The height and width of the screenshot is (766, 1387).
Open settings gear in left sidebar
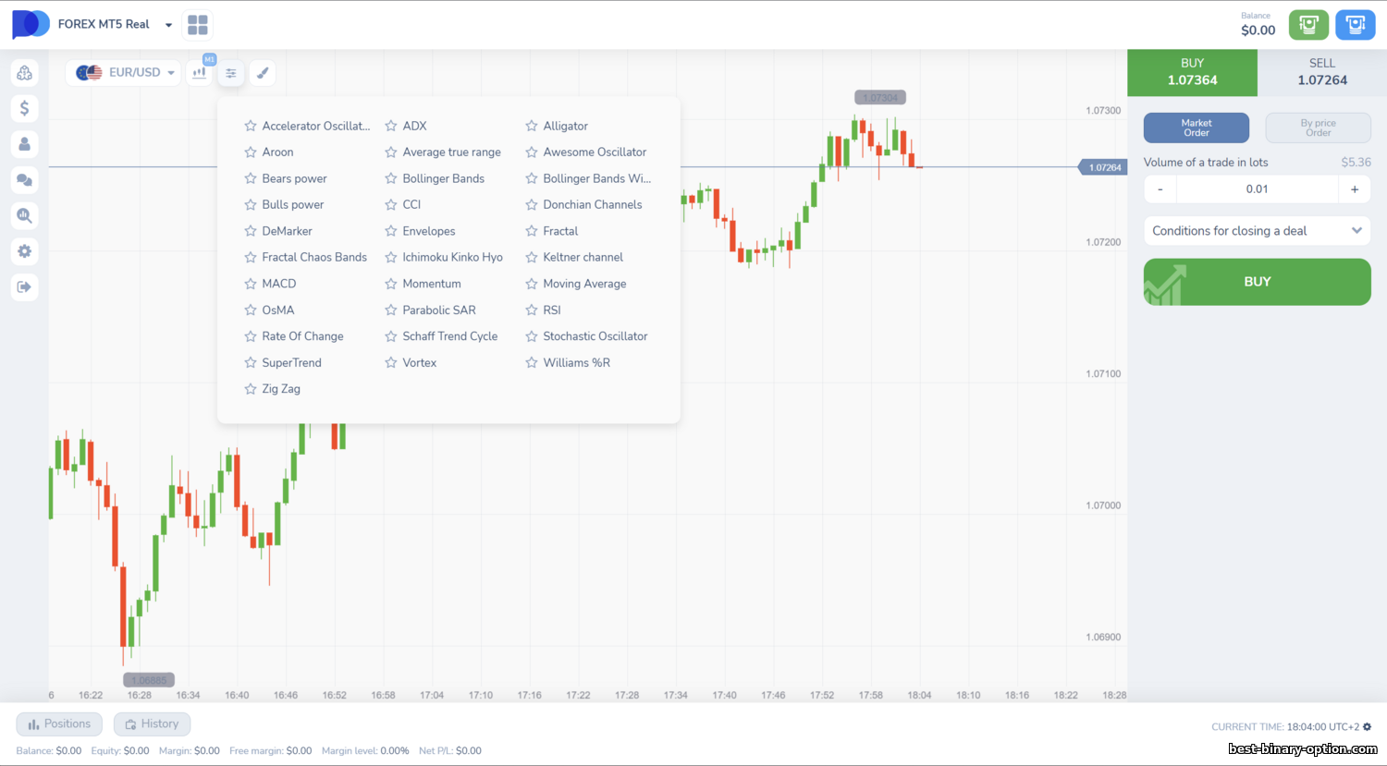25,251
